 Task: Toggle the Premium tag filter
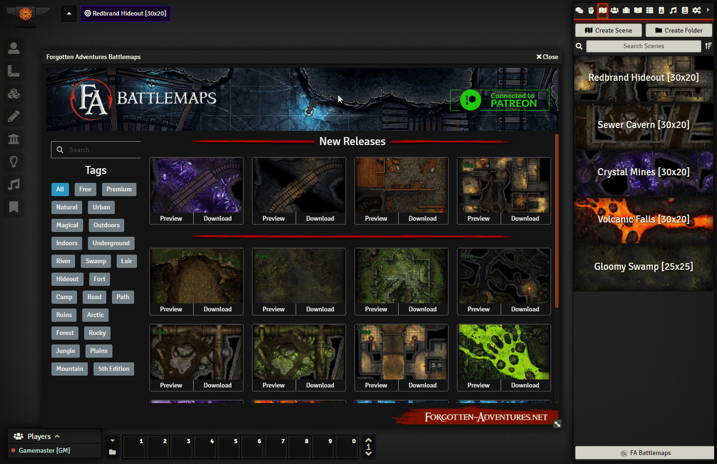click(119, 189)
